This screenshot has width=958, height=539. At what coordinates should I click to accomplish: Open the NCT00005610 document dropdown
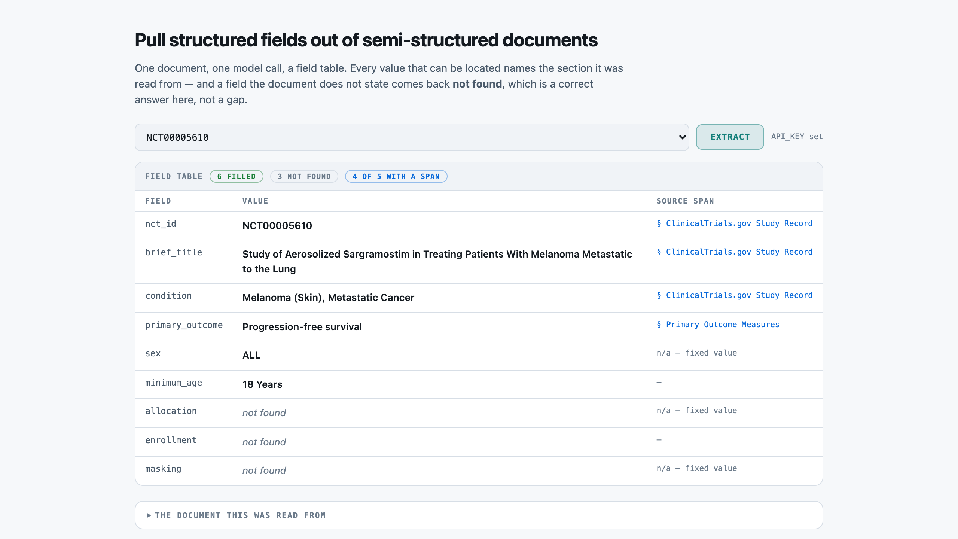[412, 137]
